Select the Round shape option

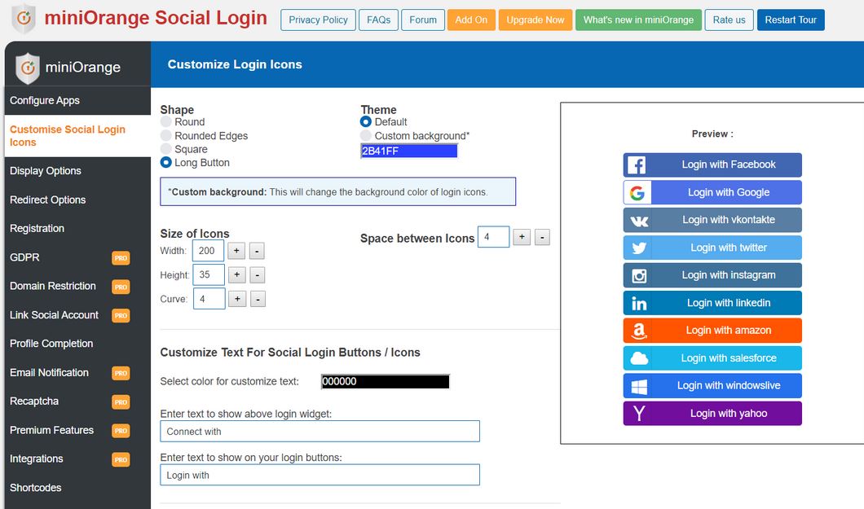click(x=165, y=121)
